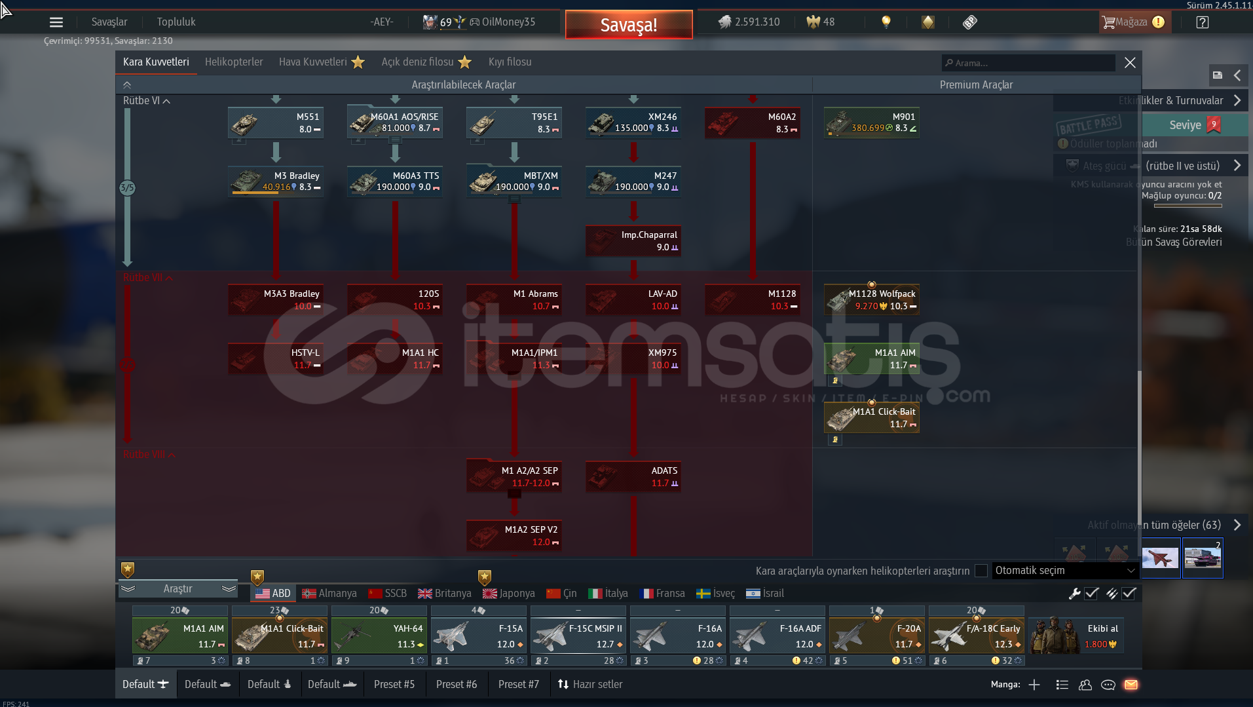Select the M1 Abrams vehicle in tree
1253x707 pixels.
click(514, 300)
